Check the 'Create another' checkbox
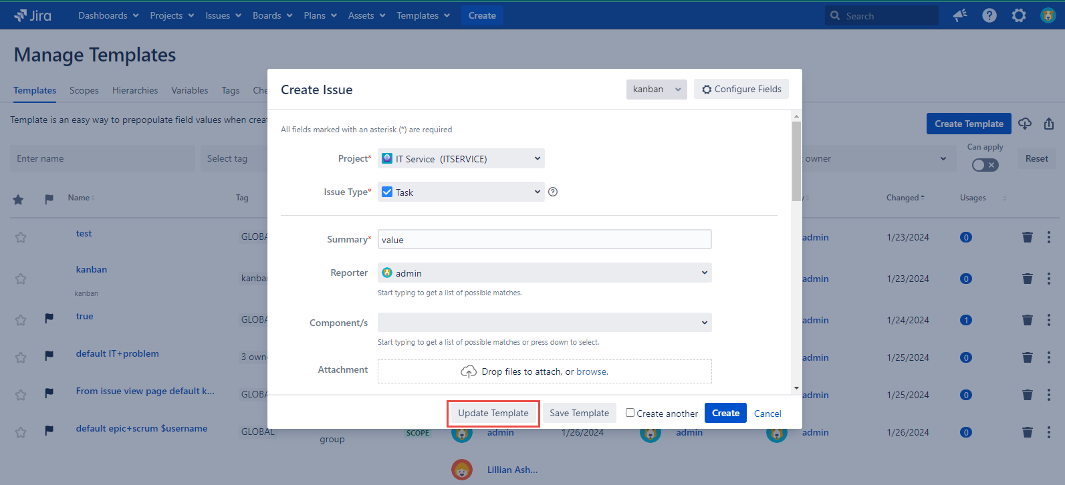Screen dimensions: 1065x485 [630, 413]
